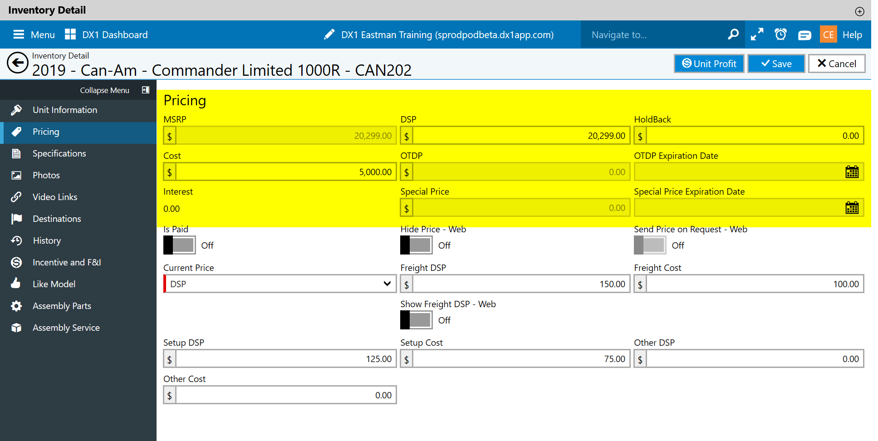Open Destinations section

(x=78, y=219)
